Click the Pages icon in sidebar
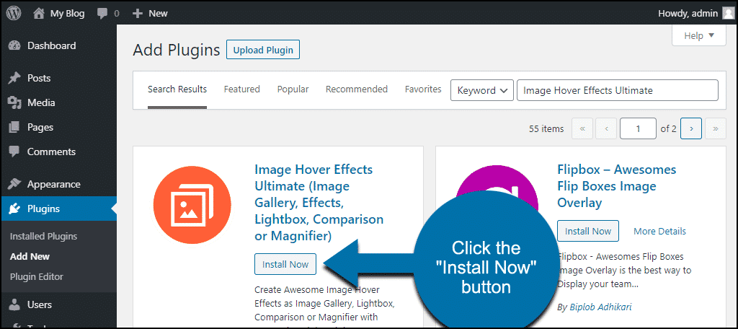The width and height of the screenshot is (738, 329). tap(15, 127)
